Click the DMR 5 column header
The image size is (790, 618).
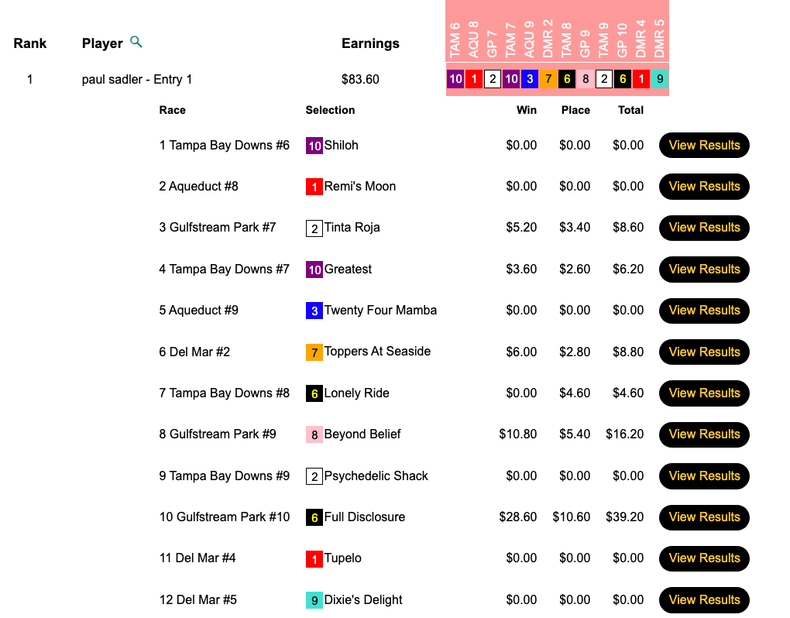click(x=660, y=40)
